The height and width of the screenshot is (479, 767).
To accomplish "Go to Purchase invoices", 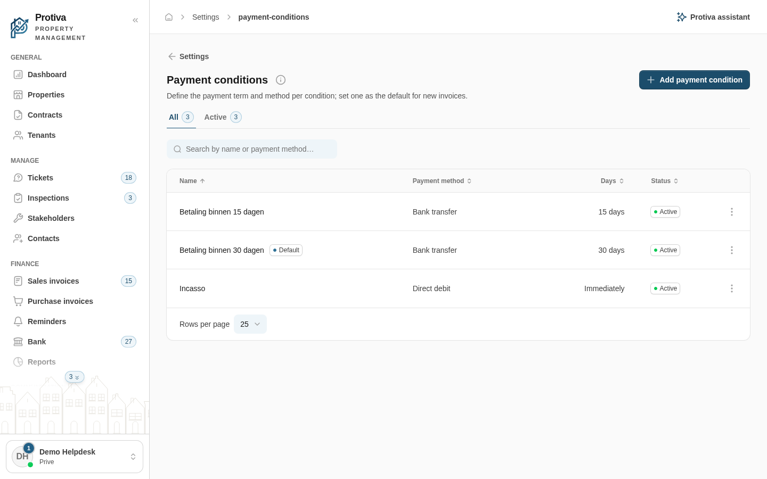I will [x=75, y=301].
